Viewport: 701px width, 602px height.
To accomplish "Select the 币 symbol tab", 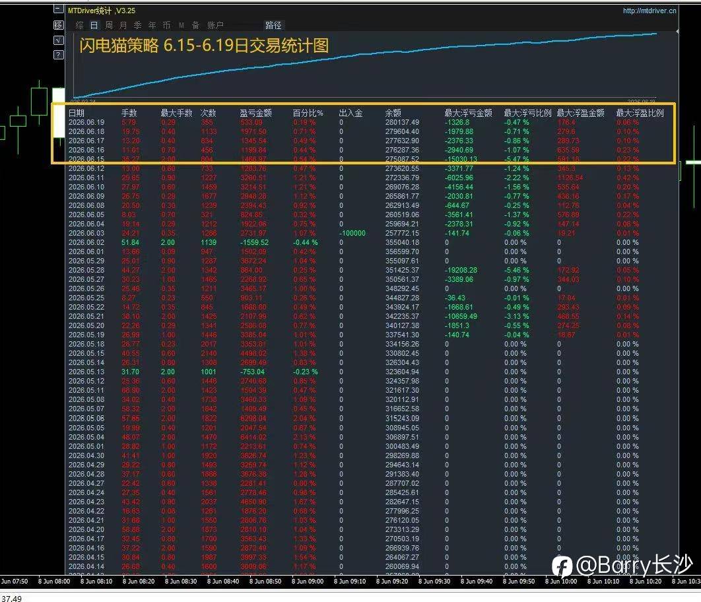I will pos(166,25).
